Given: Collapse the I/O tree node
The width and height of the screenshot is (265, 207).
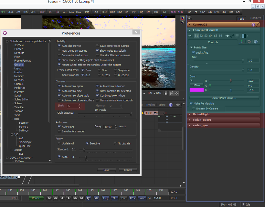Looking at the screenshot, I should coord(12,134).
